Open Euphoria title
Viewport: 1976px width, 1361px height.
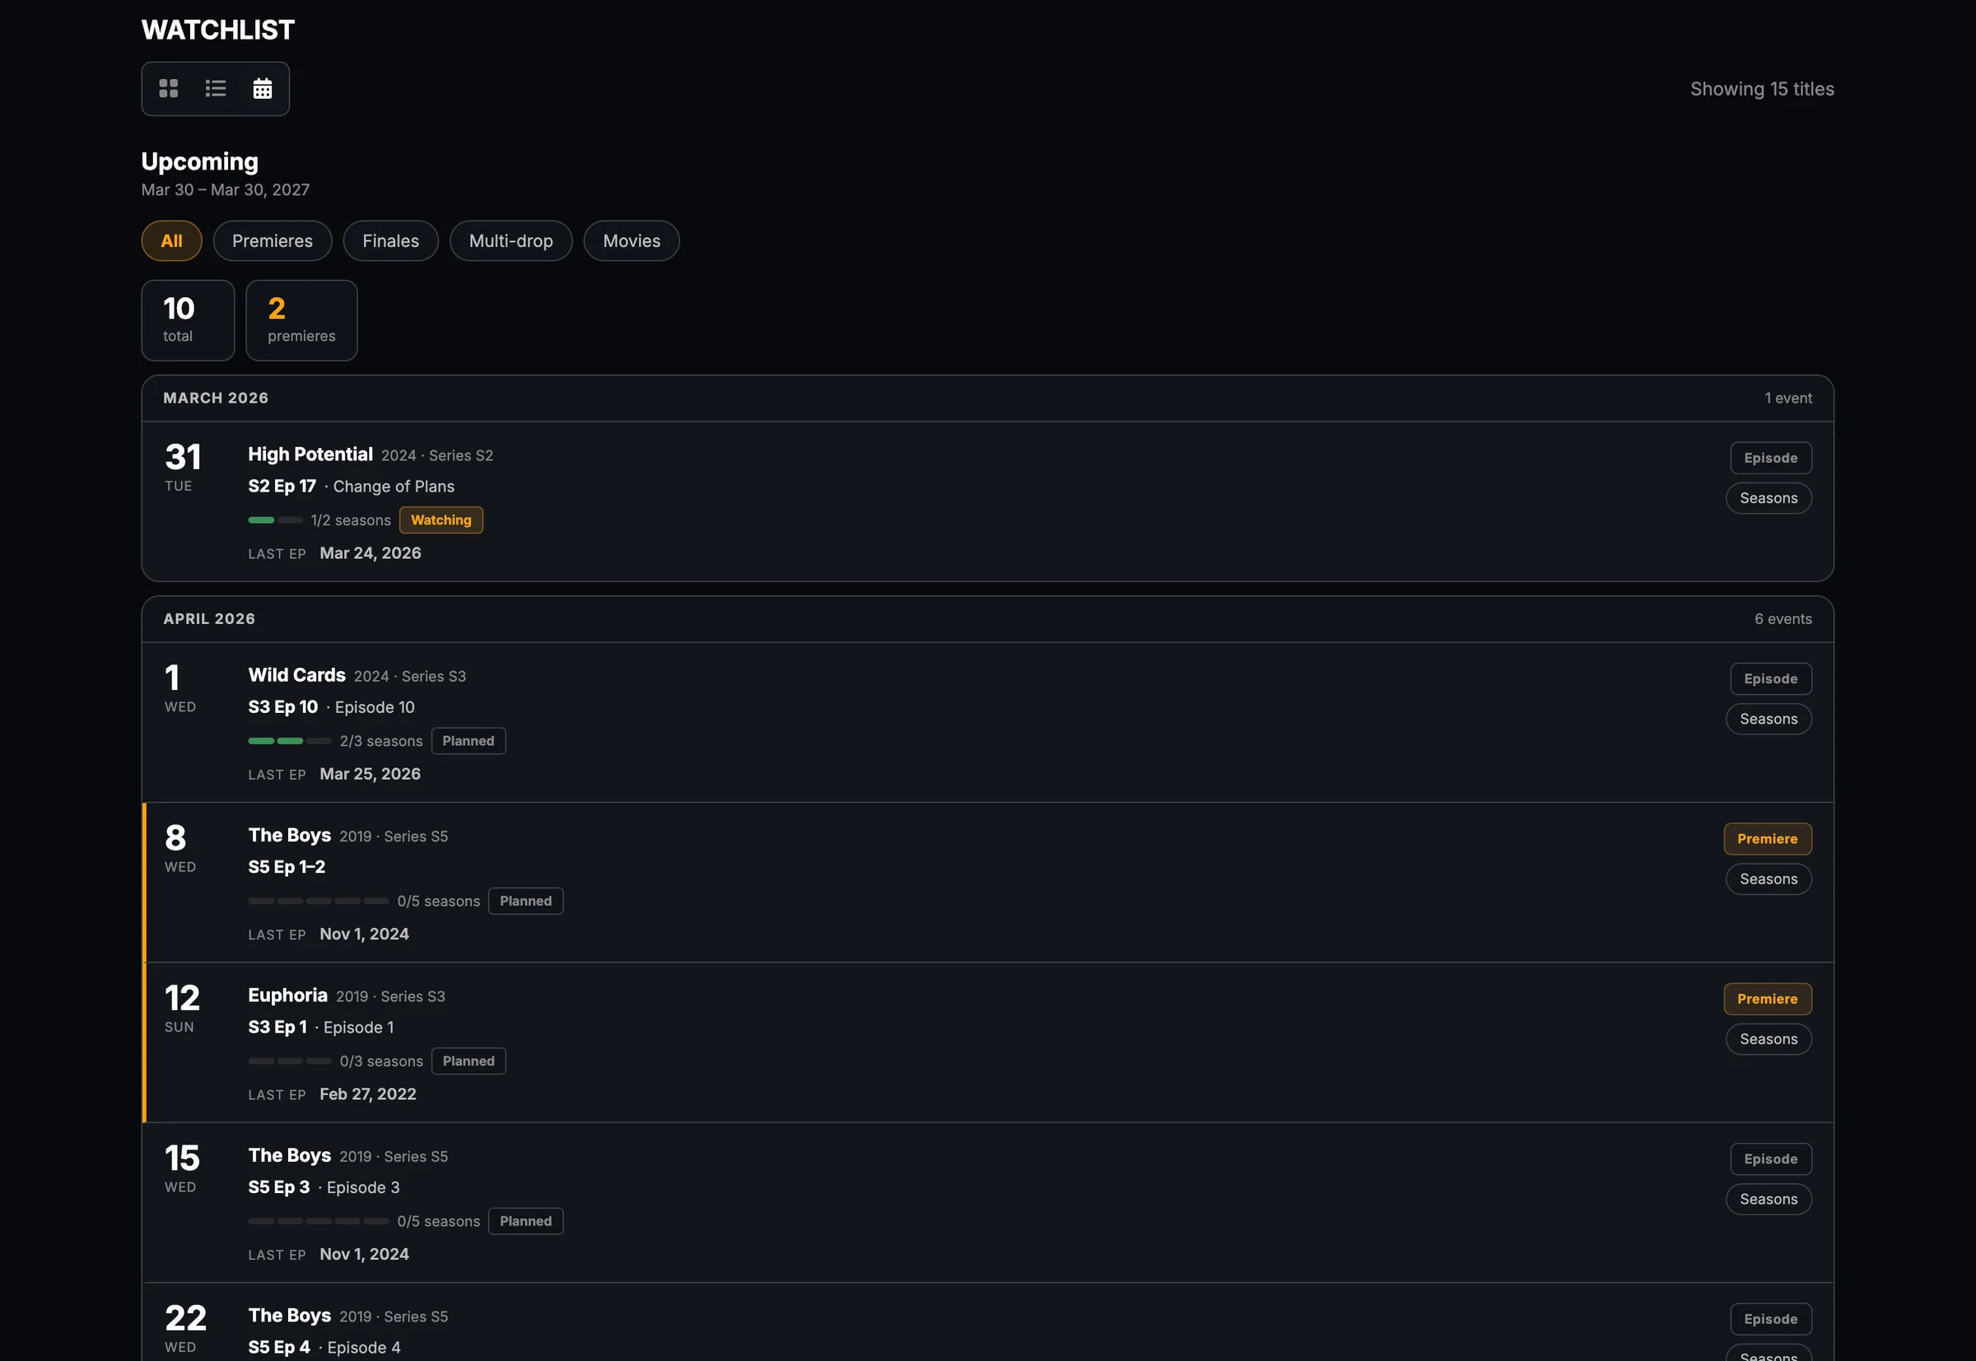287,996
